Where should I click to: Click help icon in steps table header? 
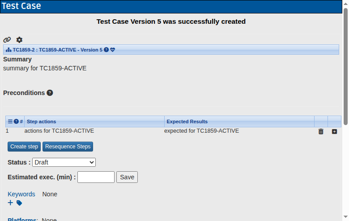(16, 121)
